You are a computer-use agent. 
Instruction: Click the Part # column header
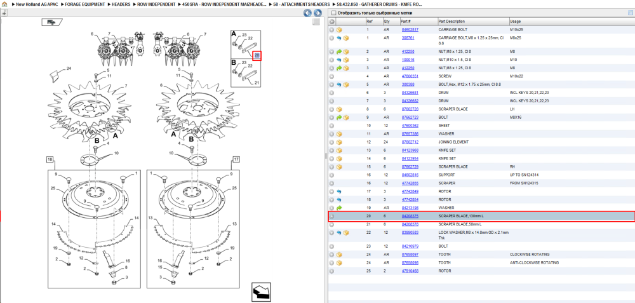[418, 22]
